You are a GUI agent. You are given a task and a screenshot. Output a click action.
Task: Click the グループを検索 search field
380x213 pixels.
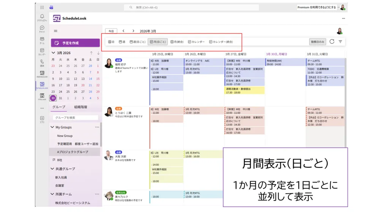(x=75, y=118)
